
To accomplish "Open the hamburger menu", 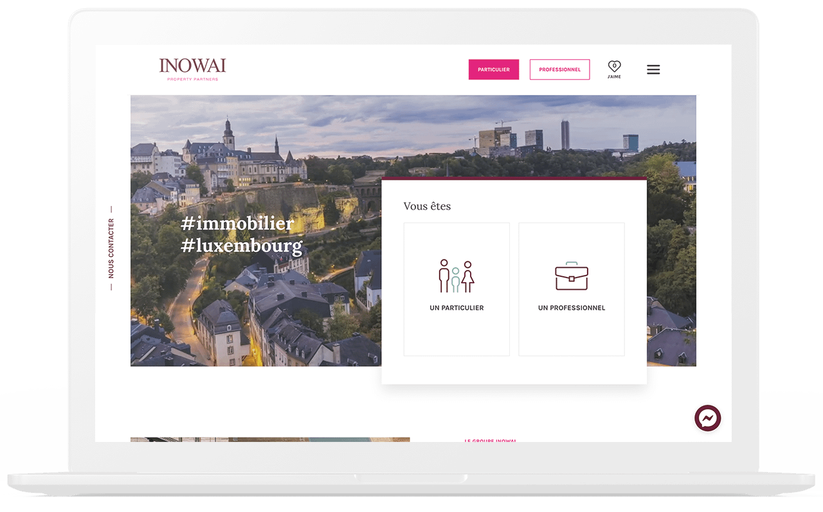I will point(653,69).
